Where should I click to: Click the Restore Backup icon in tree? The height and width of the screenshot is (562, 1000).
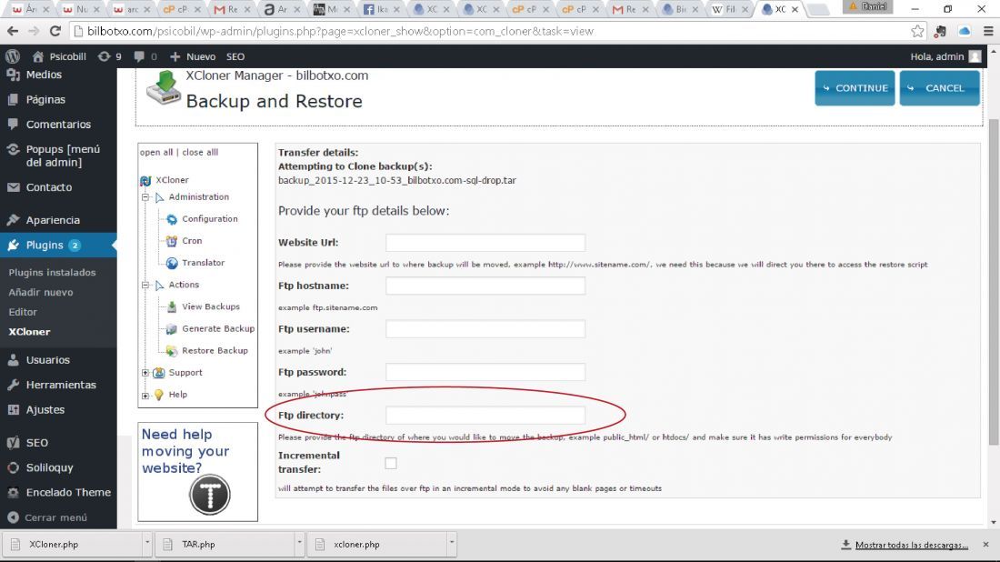172,351
